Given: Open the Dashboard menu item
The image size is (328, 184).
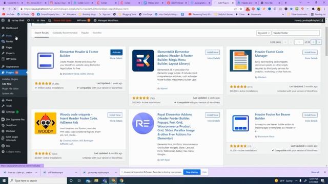Looking at the screenshot, I should tap(12, 28).
